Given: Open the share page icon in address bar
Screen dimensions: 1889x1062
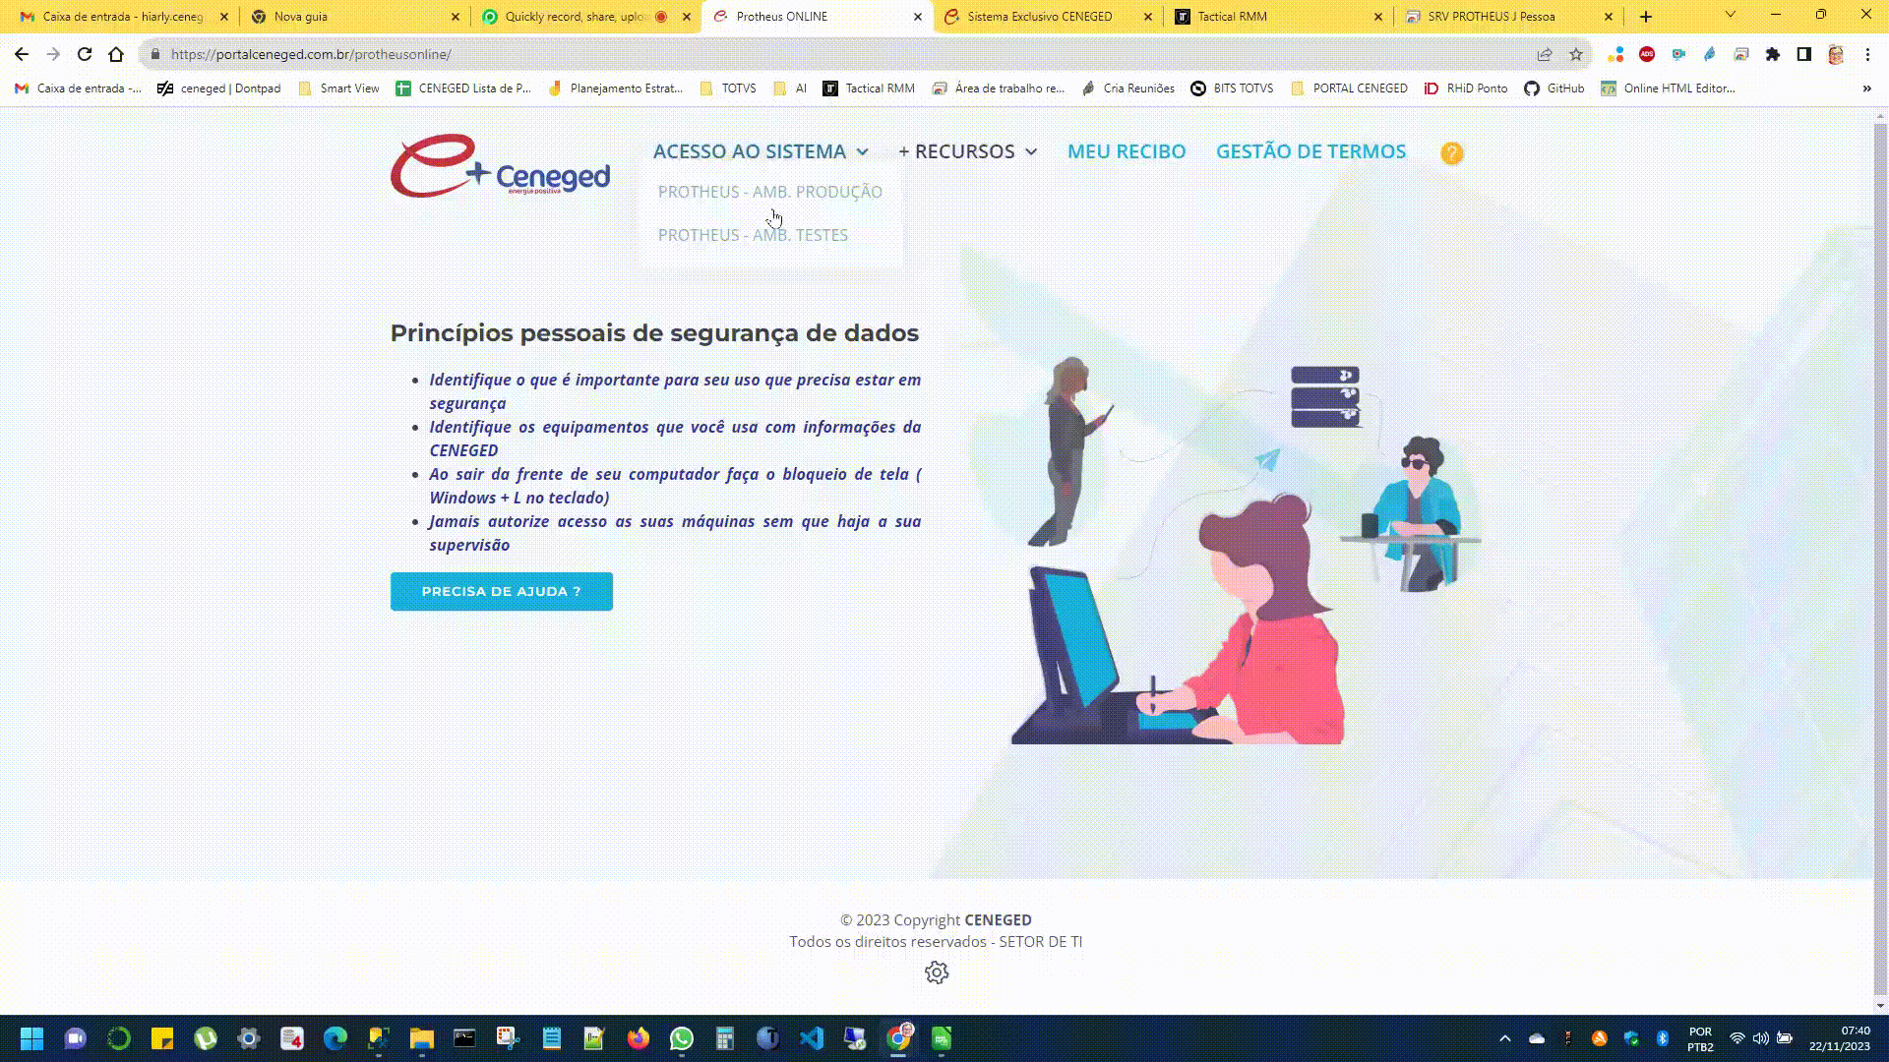Looking at the screenshot, I should pos(1545,54).
